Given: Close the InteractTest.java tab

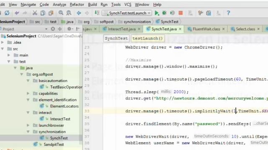Looking at the screenshot, I should [139, 29].
